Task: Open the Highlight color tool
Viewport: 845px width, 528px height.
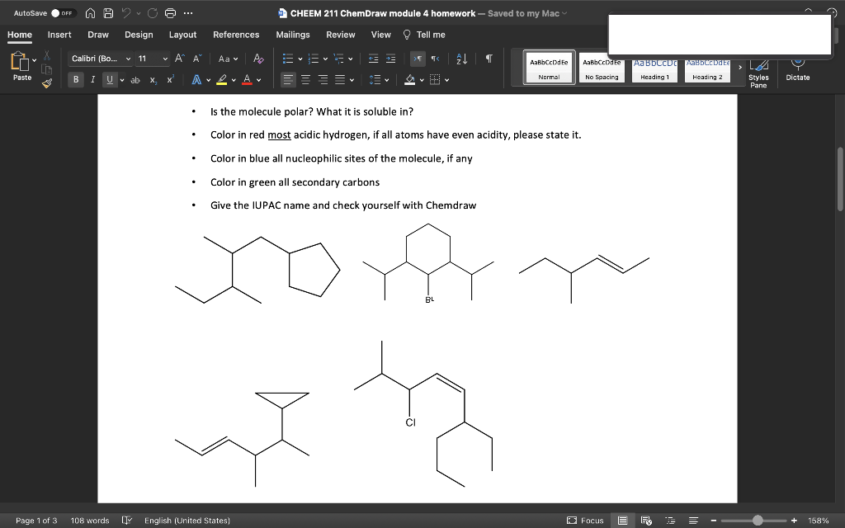Action: click(x=221, y=79)
